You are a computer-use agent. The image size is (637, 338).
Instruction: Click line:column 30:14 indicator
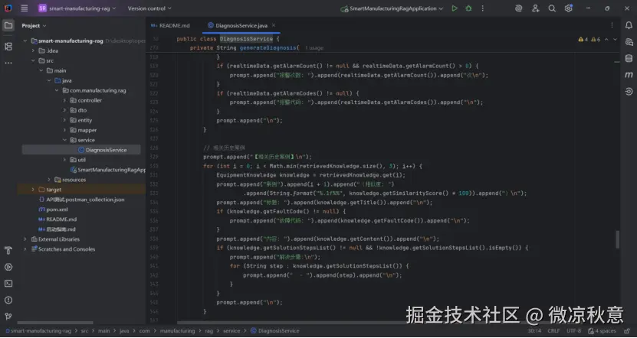click(534, 331)
